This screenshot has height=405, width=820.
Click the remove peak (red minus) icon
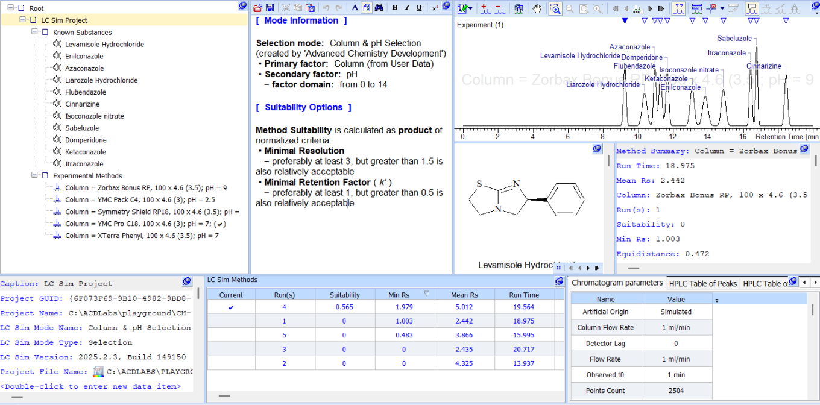point(500,8)
